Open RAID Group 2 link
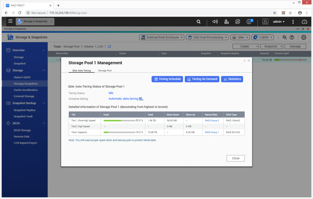This screenshot has height=199, width=313. [x=212, y=121]
